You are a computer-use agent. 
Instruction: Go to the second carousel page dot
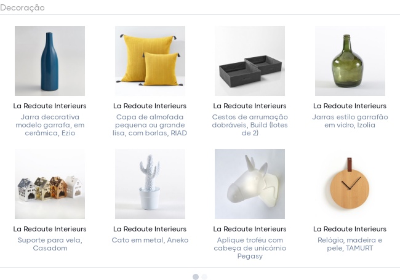click(x=204, y=277)
